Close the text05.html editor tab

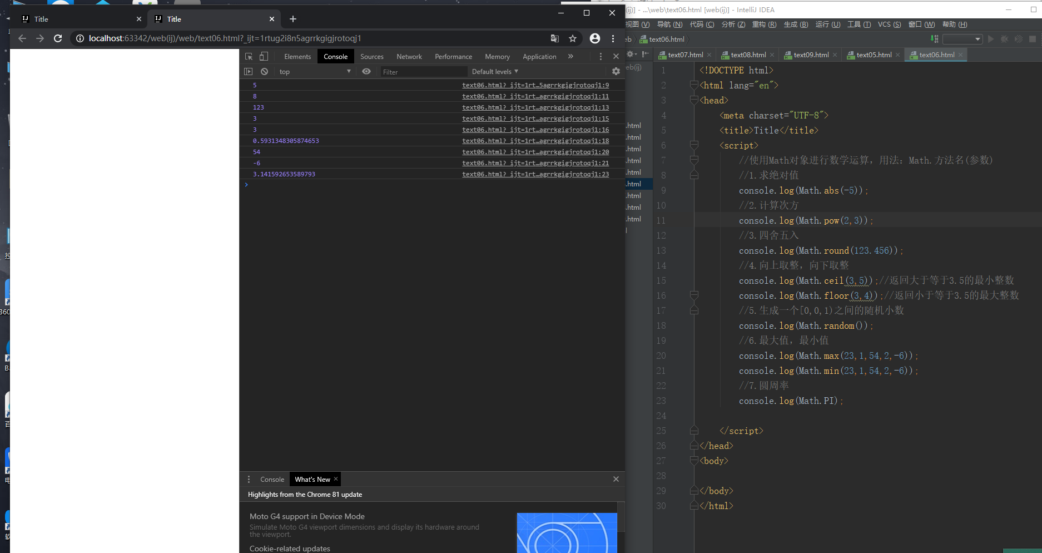[897, 55]
